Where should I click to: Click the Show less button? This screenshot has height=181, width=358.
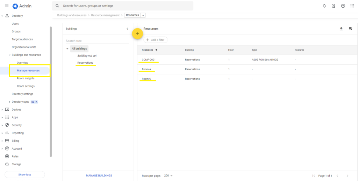coord(24,175)
